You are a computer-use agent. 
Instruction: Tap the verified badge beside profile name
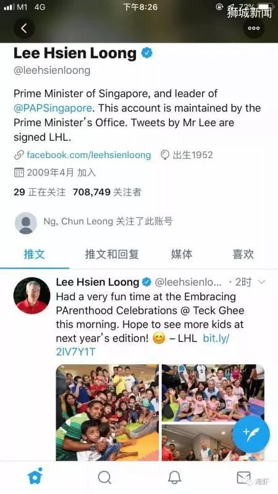pyautogui.click(x=146, y=53)
